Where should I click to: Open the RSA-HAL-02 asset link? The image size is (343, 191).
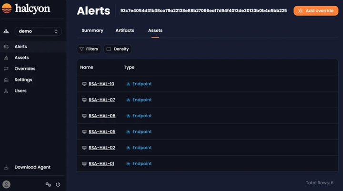(x=102, y=148)
